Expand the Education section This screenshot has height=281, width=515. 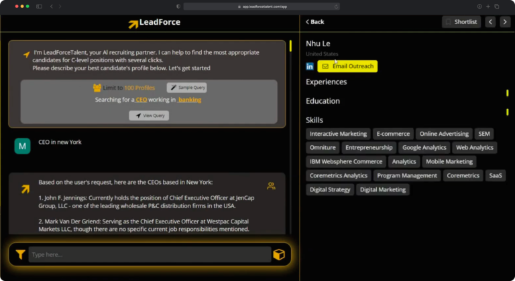(x=323, y=101)
